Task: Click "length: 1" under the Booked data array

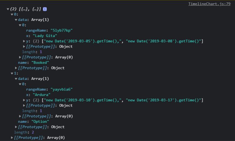Action: pyautogui.click(x=32, y=52)
